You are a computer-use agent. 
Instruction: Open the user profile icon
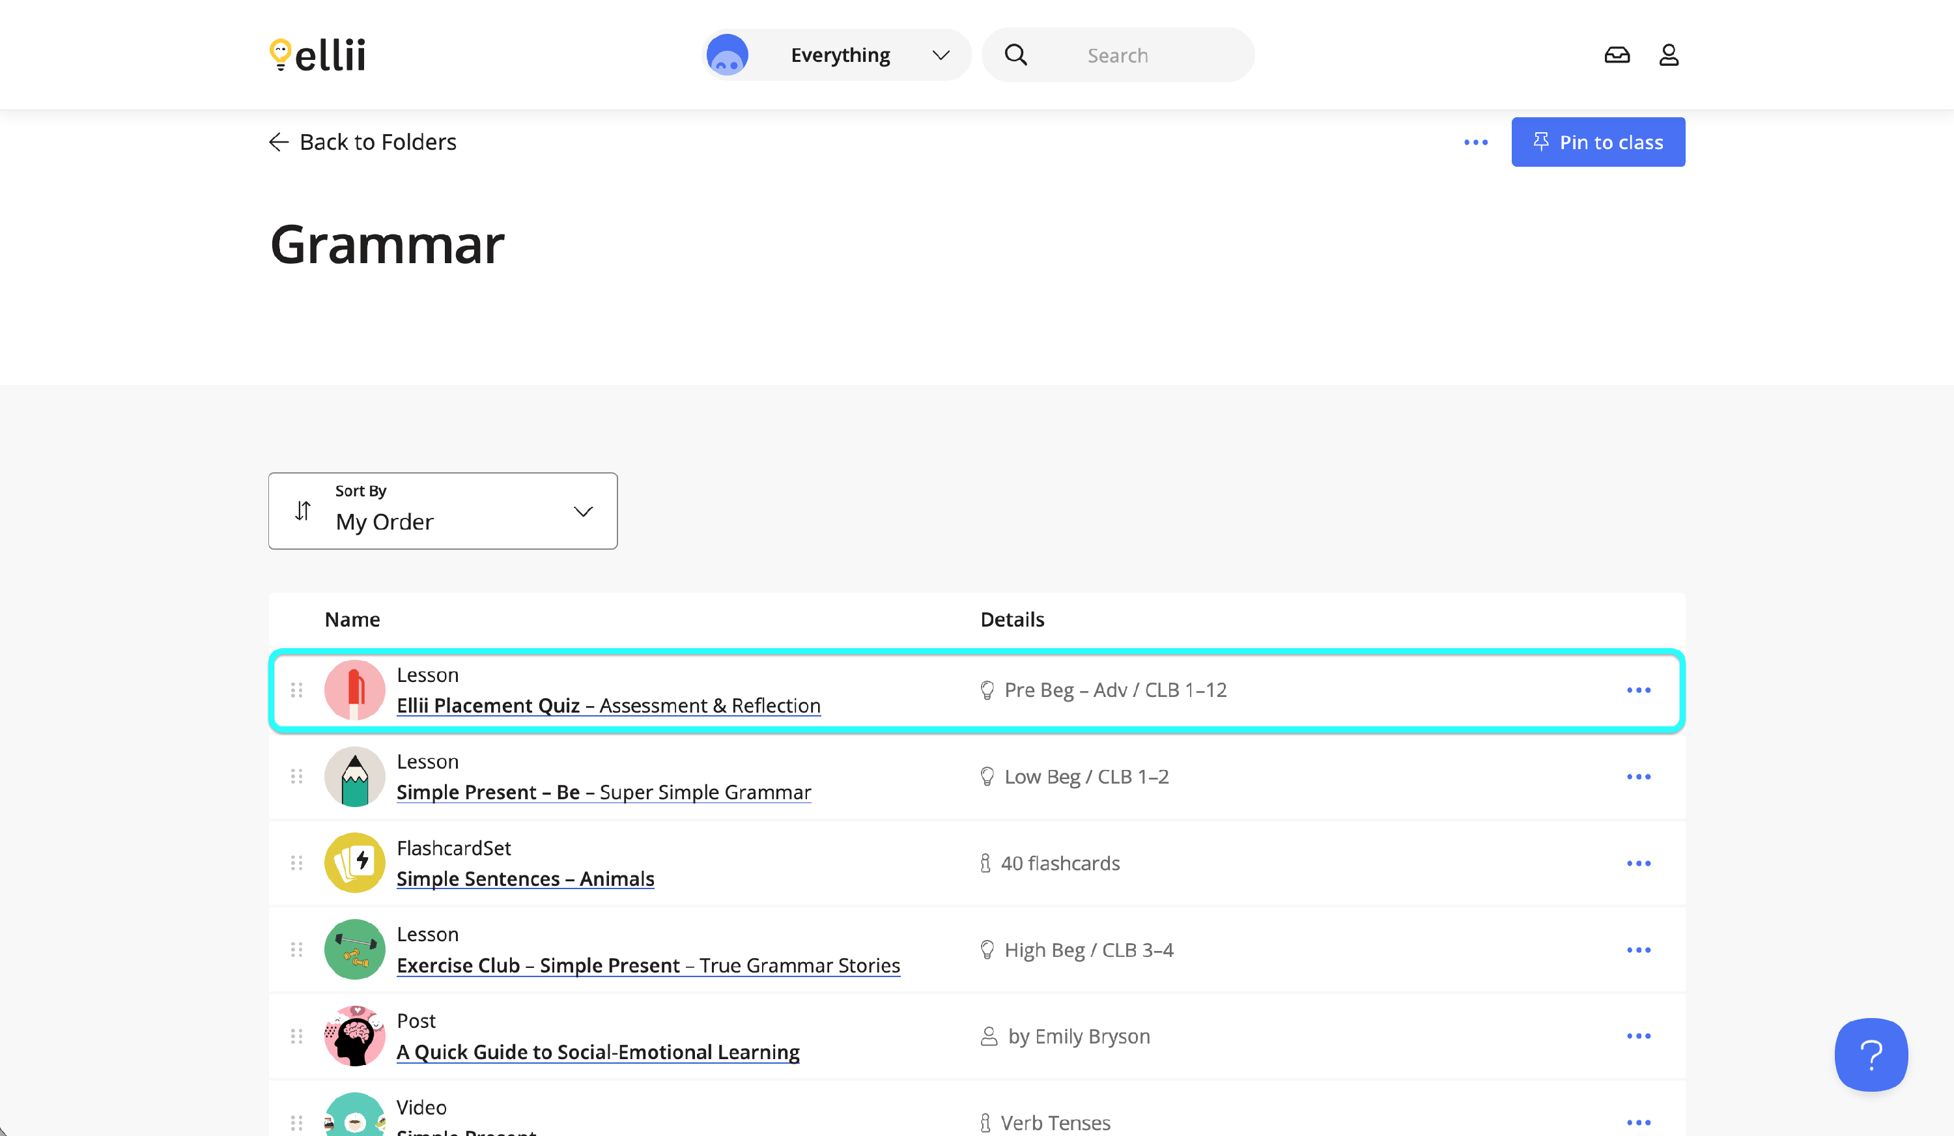click(x=1669, y=55)
